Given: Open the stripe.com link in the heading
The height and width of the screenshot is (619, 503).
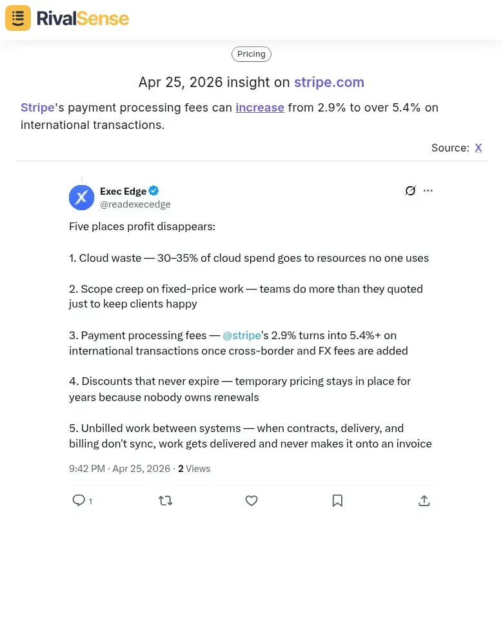Looking at the screenshot, I should click(329, 82).
